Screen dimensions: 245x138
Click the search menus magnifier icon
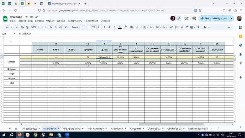tap(7, 27)
